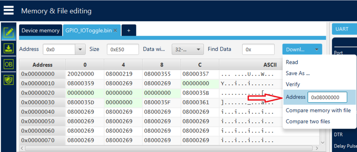The width and height of the screenshot is (357, 152).
Task: Add a new tab with plus
Action: coord(129,30)
